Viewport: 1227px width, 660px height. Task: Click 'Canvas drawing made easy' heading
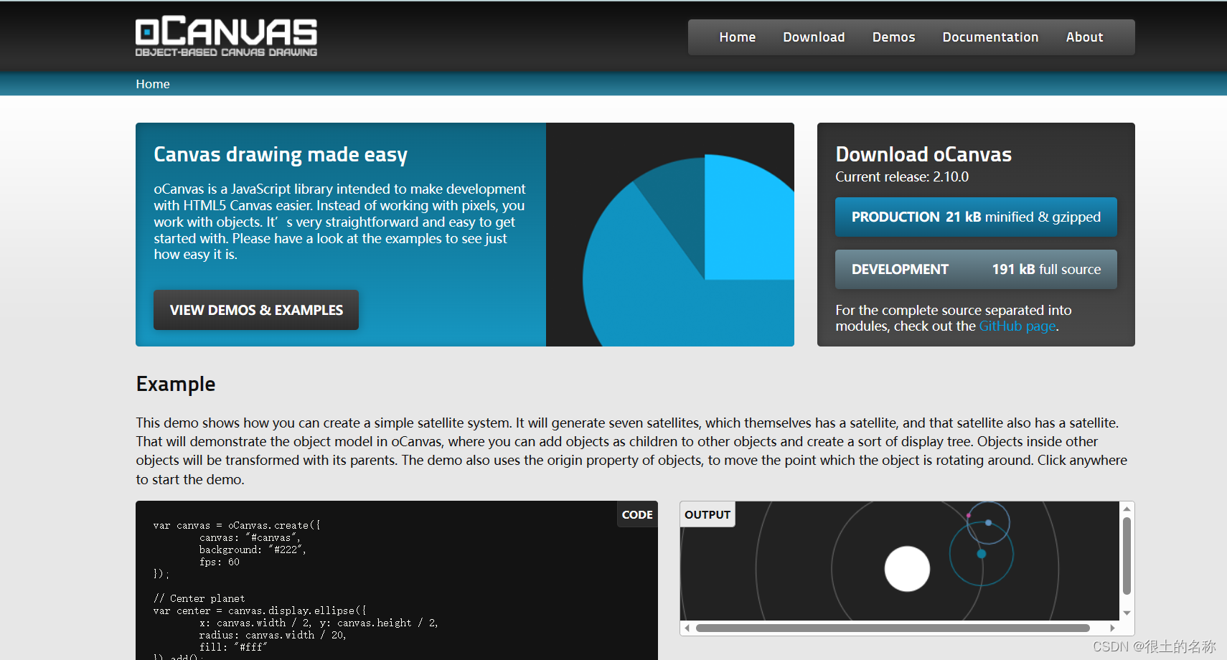[281, 155]
